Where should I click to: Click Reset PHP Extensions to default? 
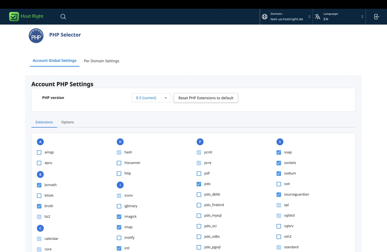[206, 98]
